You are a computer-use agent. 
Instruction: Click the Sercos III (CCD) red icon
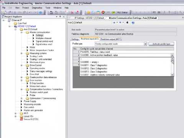(21, 119)
